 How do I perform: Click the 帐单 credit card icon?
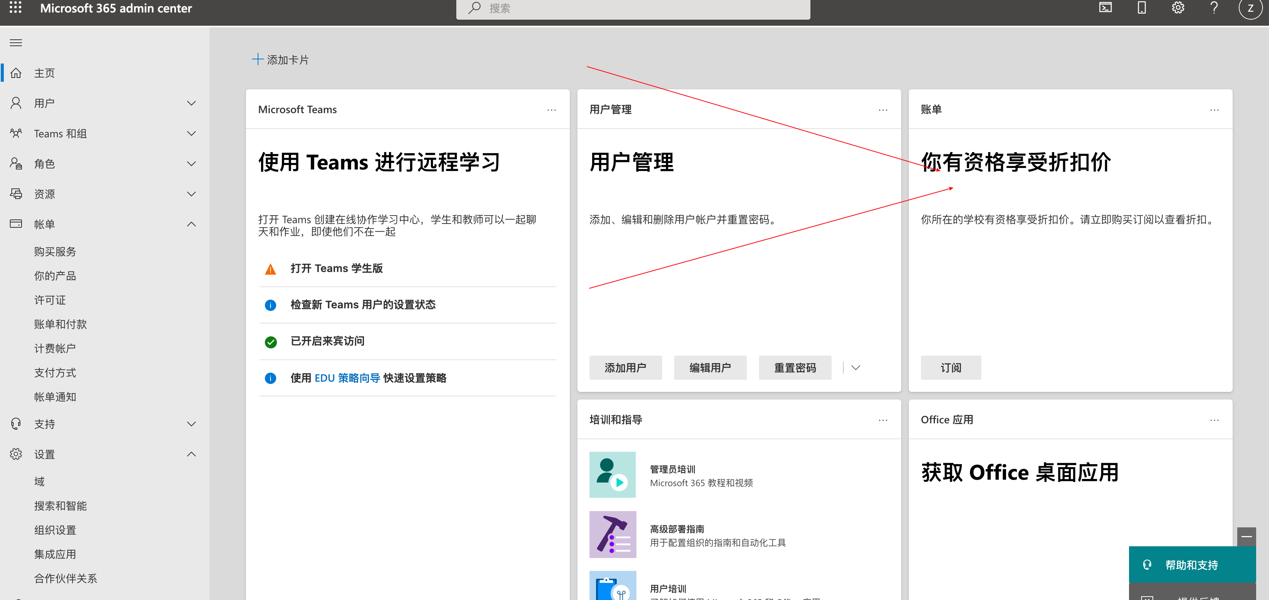coord(16,224)
